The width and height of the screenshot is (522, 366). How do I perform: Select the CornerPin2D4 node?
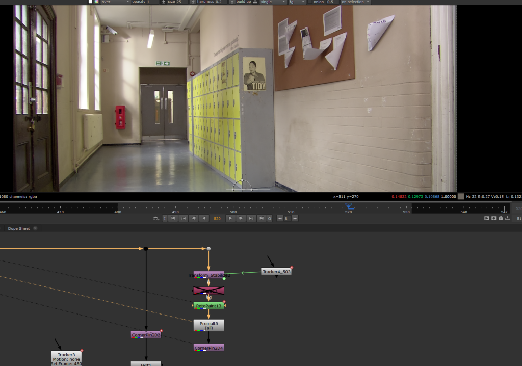208,348
